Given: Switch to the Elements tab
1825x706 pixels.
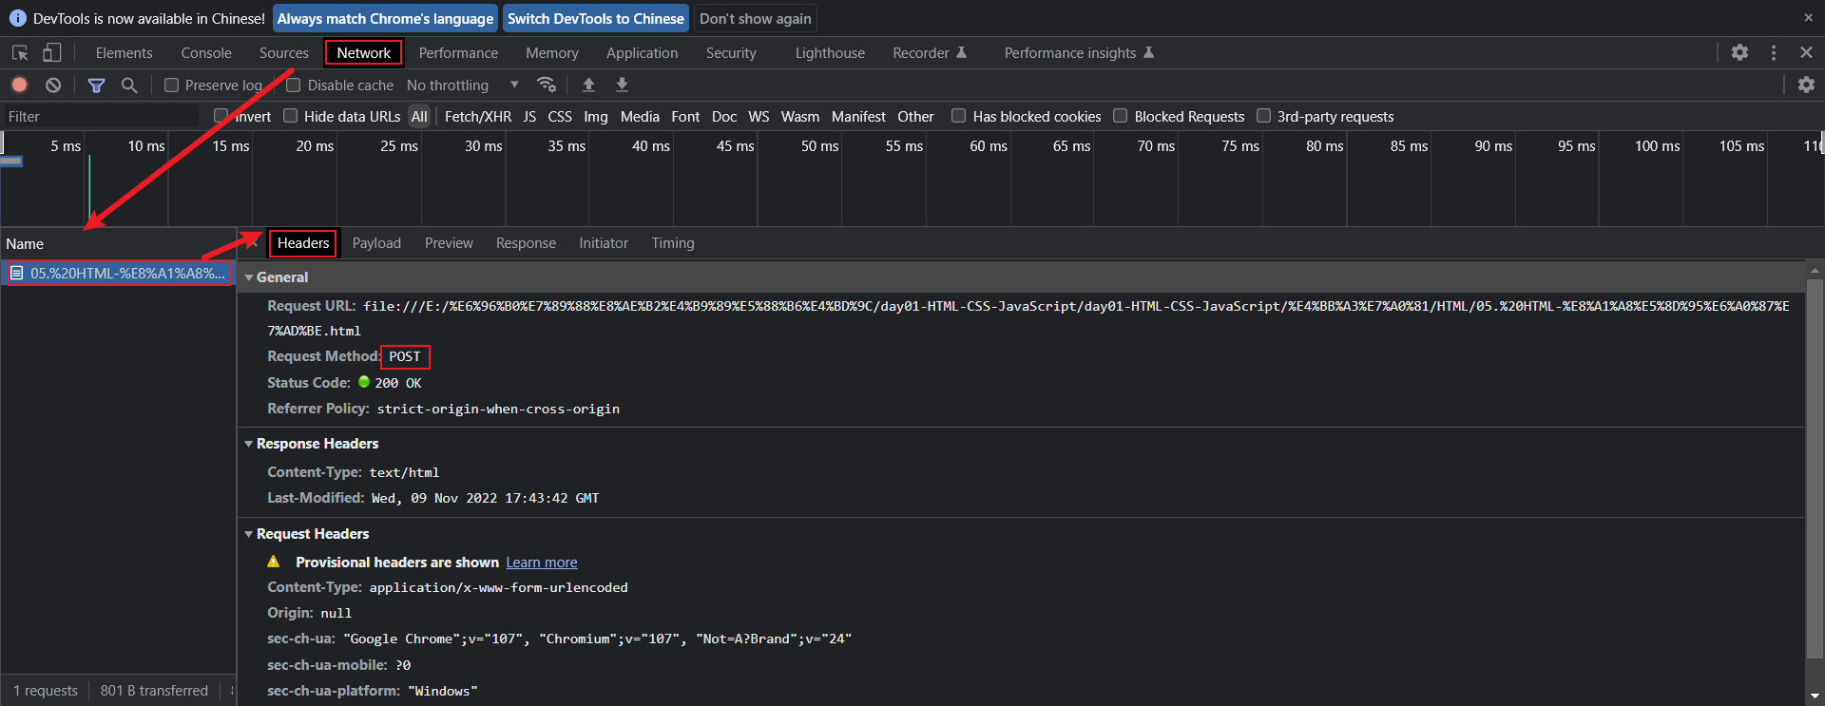Looking at the screenshot, I should tap(124, 53).
